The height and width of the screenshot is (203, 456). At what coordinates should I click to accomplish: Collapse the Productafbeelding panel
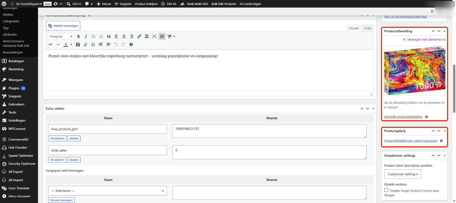pos(445,31)
